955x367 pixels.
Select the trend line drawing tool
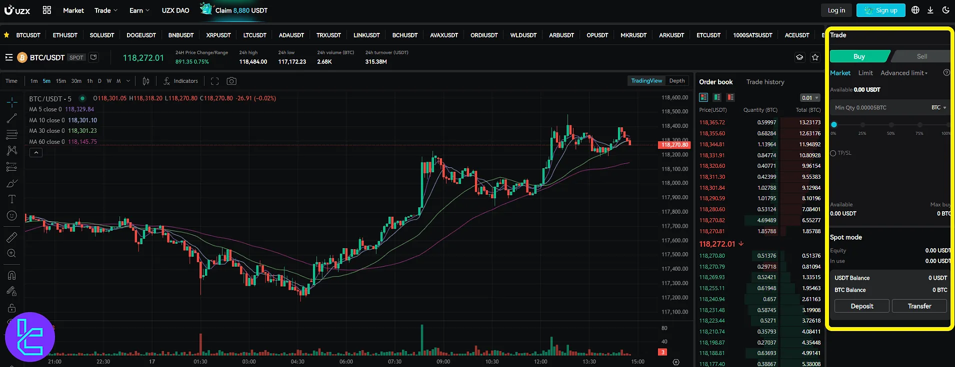12,118
